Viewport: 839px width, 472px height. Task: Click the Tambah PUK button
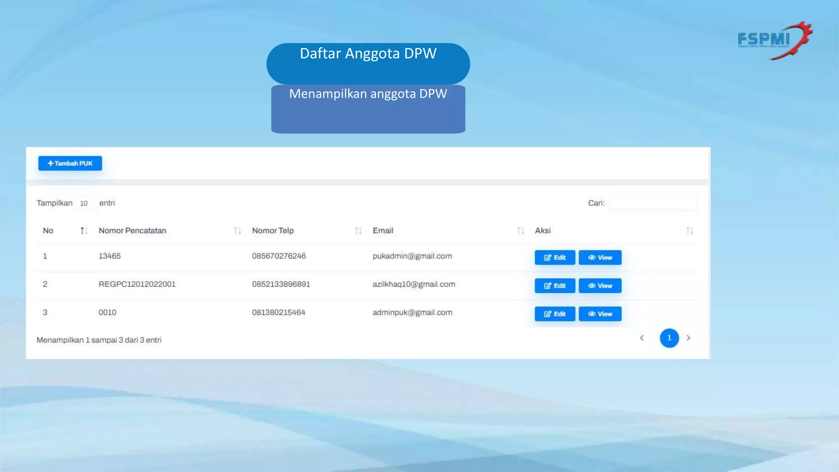click(x=70, y=163)
